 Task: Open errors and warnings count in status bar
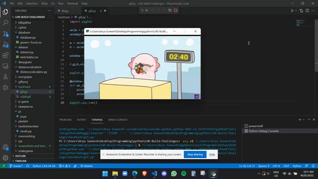(x=65, y=166)
